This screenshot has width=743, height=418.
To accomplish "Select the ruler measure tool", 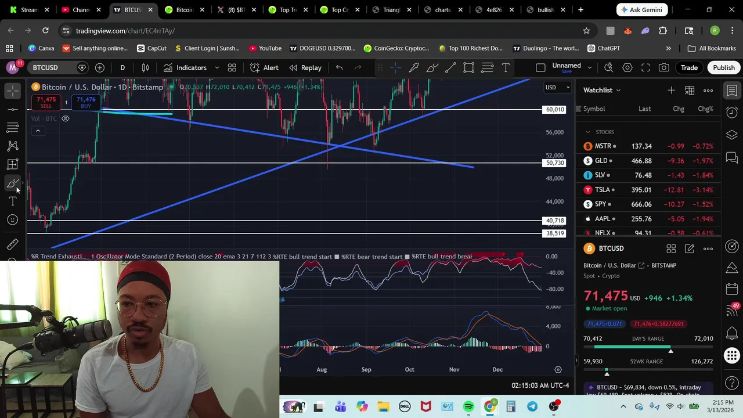I will point(12,244).
